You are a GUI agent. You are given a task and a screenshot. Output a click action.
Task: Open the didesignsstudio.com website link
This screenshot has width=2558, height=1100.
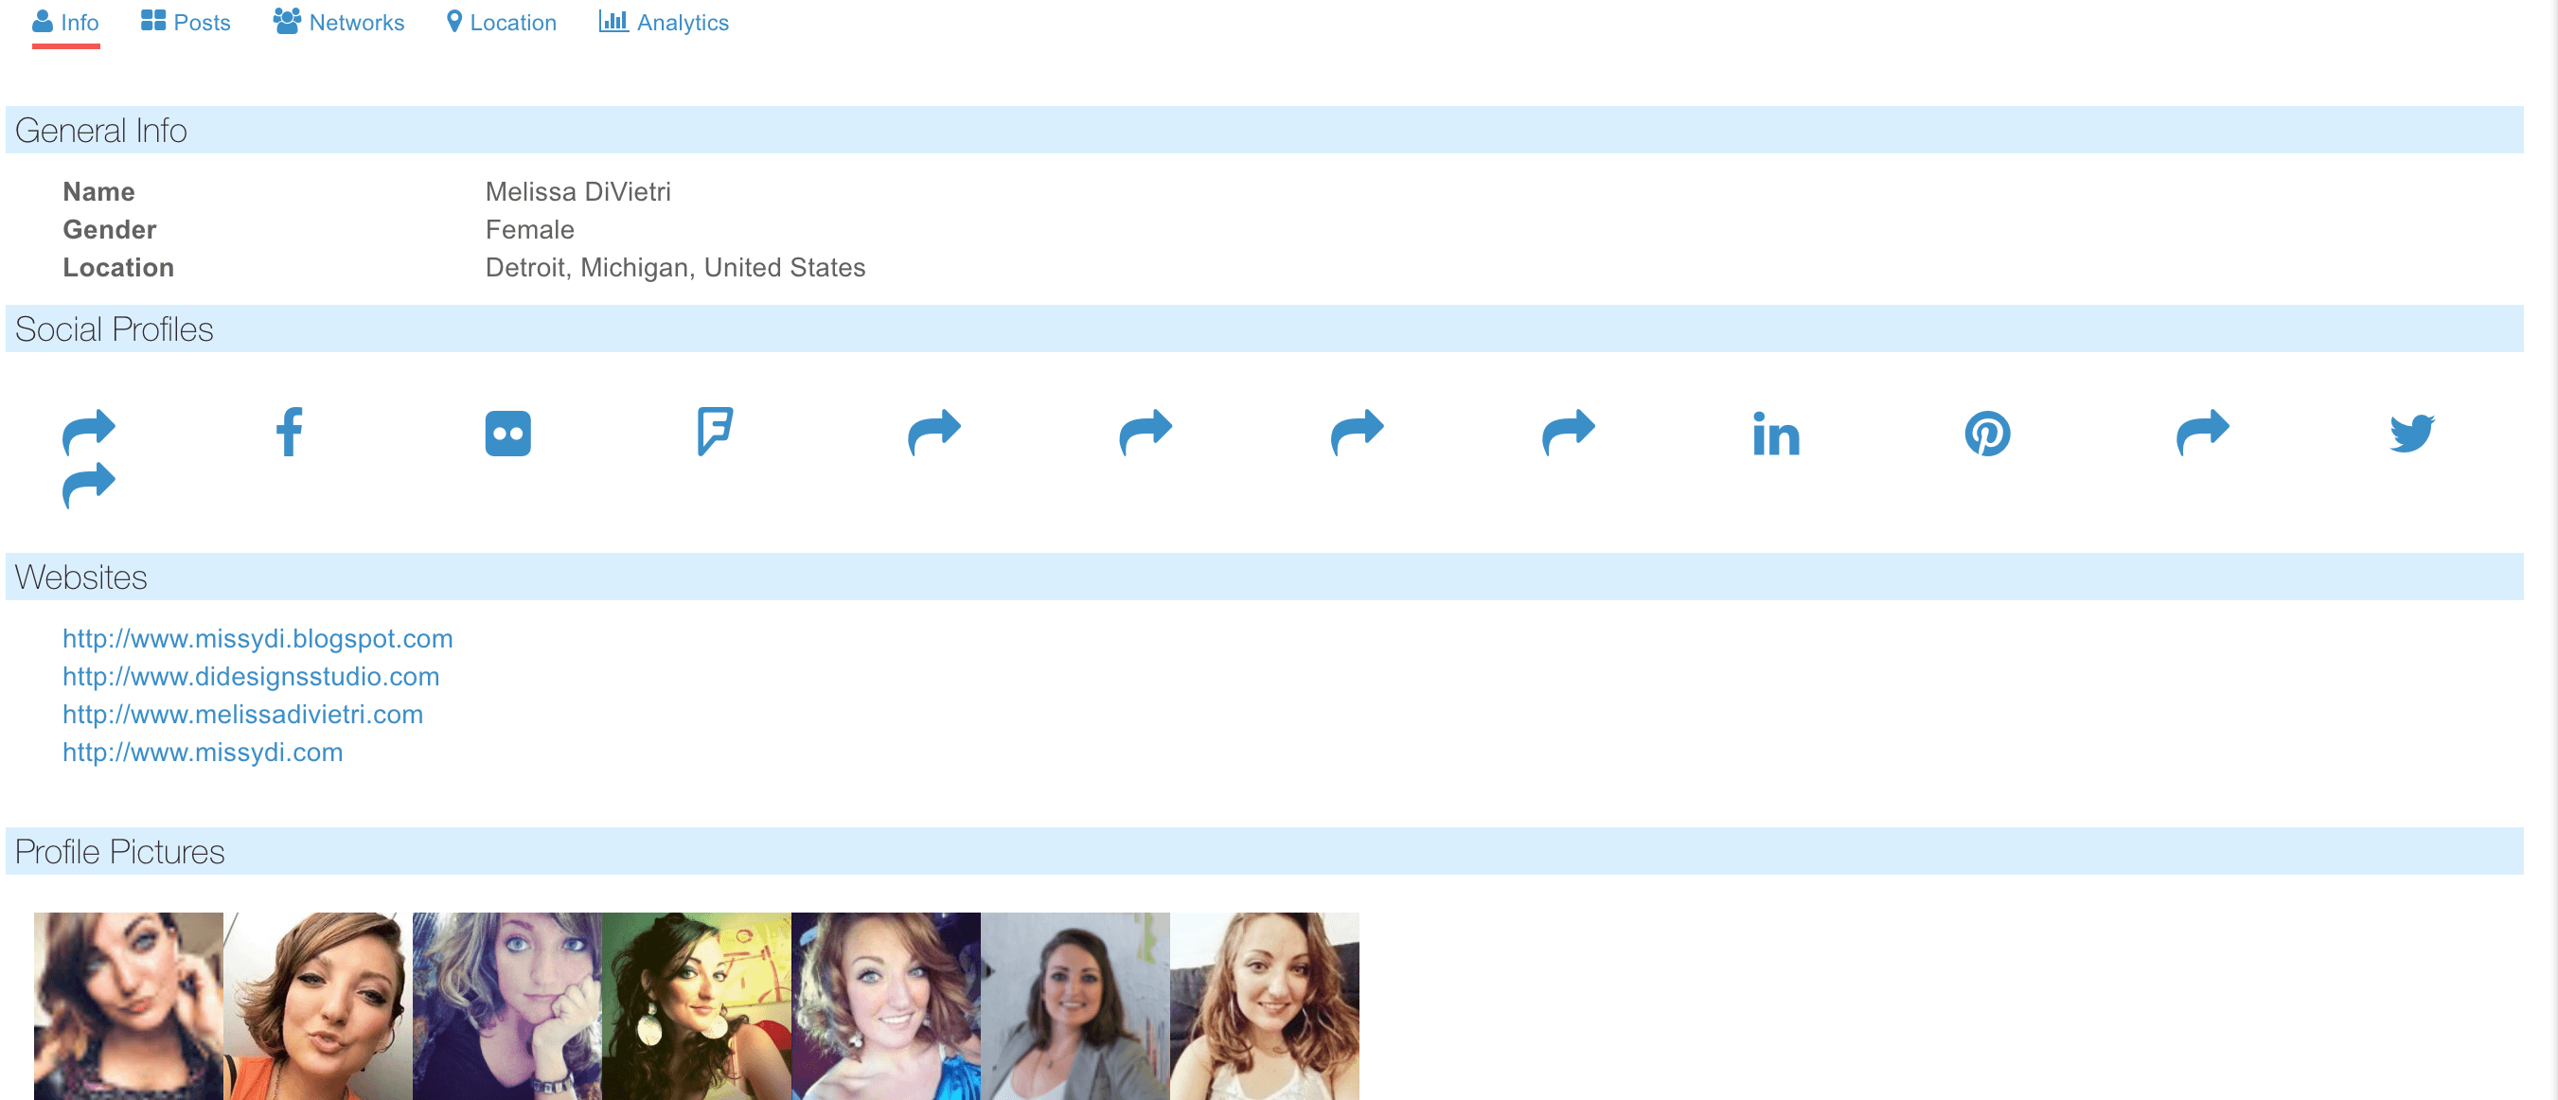pyautogui.click(x=250, y=676)
